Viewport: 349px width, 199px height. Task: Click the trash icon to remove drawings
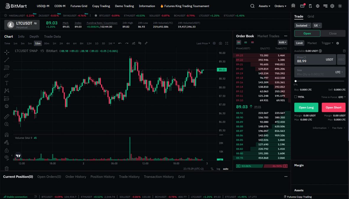[7, 168]
